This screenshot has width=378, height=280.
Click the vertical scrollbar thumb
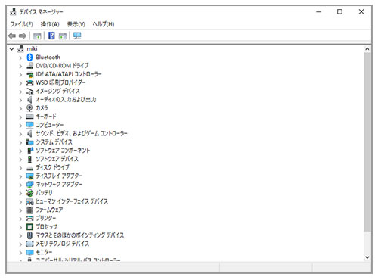[367, 142]
